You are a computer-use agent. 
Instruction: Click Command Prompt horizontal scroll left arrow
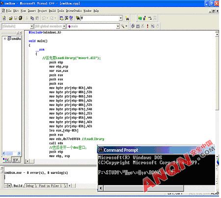(101, 188)
